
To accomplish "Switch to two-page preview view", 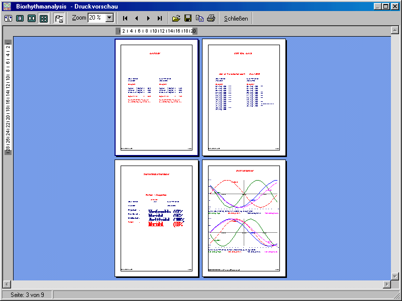I will pyautogui.click(x=32, y=18).
